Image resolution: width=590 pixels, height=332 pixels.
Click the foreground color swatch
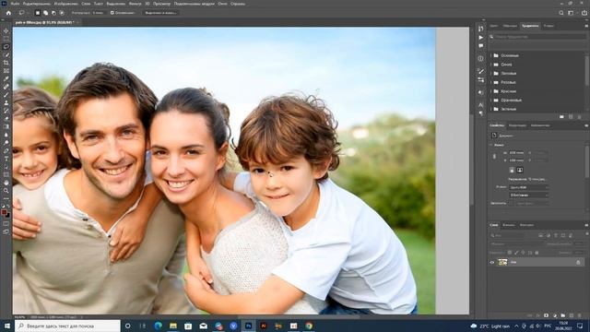4,212
